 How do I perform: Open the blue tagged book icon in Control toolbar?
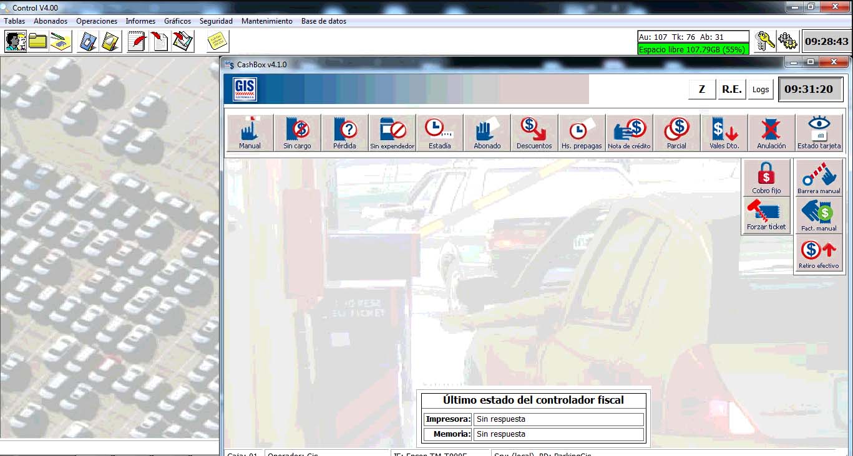[89, 42]
